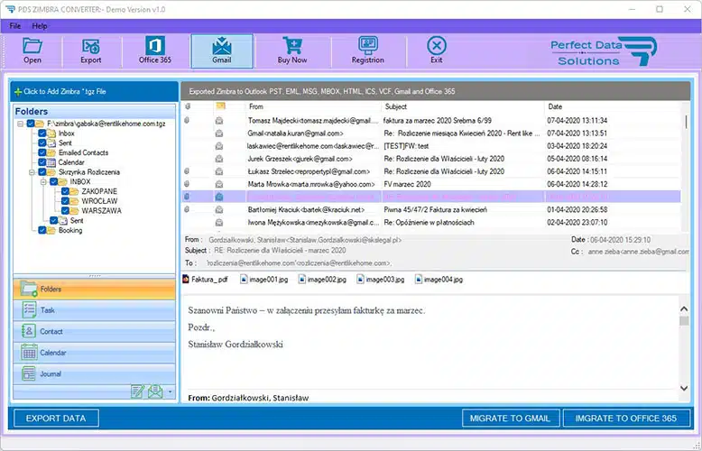Select the nested Sent folder under Skrzynka Rozliczenia
The height and width of the screenshot is (451, 702).
click(x=77, y=221)
